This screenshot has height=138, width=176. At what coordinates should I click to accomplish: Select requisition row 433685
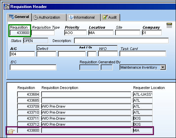point(28,100)
